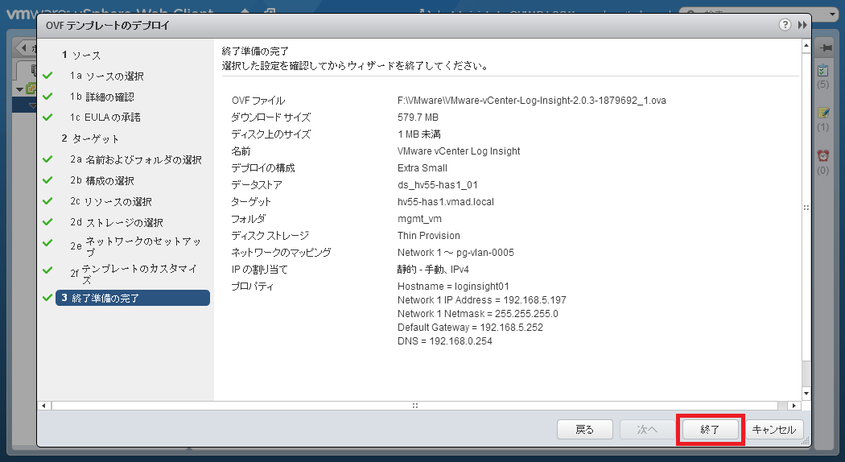
Task: Click the 戻る (Back) button
Action: (x=585, y=430)
